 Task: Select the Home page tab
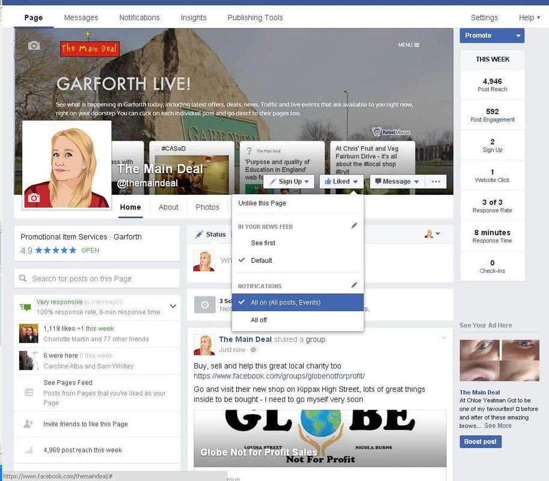coord(130,207)
